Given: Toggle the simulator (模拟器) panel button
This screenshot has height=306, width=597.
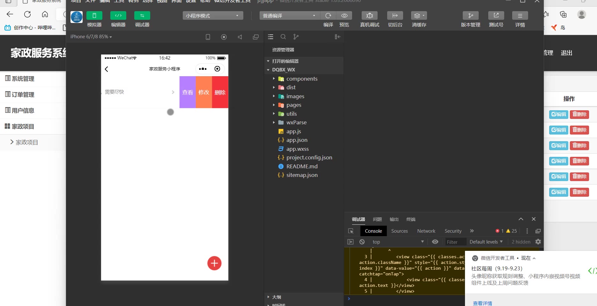Looking at the screenshot, I should (94, 16).
